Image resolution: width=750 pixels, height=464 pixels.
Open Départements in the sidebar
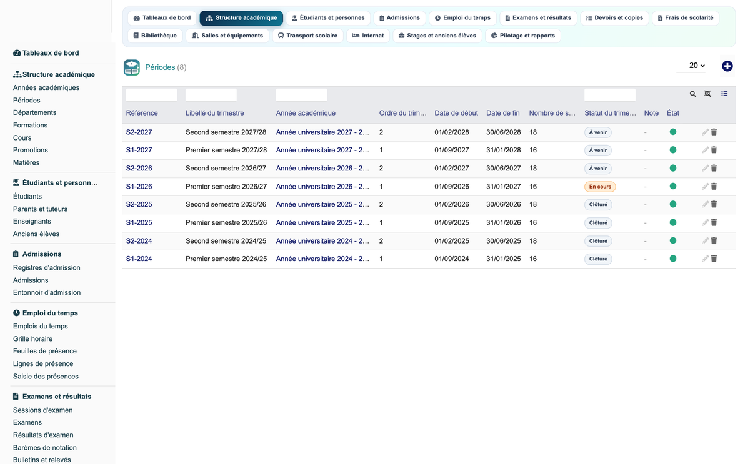[x=34, y=113]
